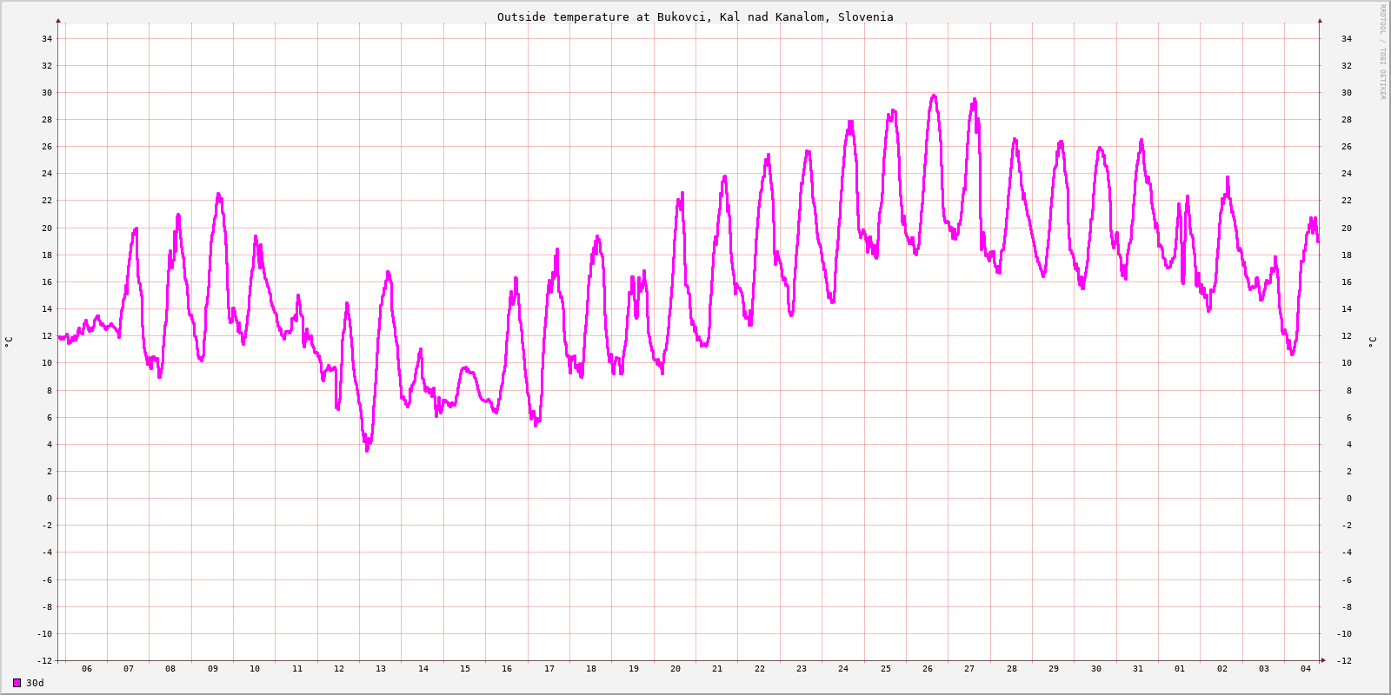The height and width of the screenshot is (695, 1391).
Task: Select date label 03 on the x-axis
Action: point(1264,669)
